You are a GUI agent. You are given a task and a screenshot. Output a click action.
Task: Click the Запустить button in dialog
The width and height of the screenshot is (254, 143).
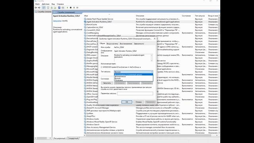[x=107, y=83]
